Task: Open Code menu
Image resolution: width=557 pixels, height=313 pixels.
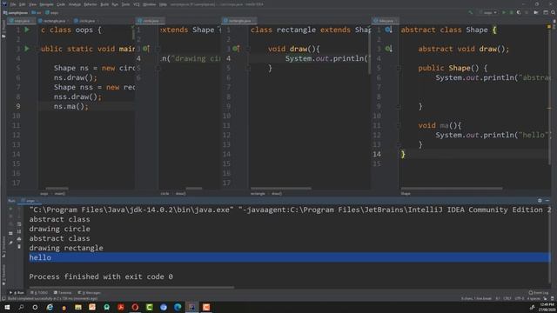Action: (61, 4)
